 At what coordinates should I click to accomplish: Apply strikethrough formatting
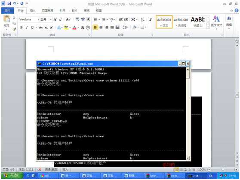pyautogui.click(x=40, y=27)
